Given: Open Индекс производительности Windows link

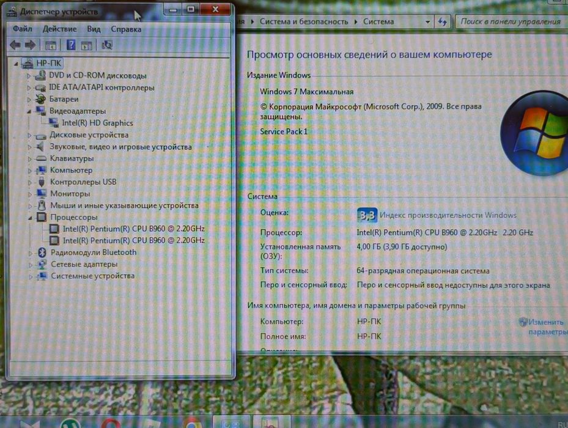Looking at the screenshot, I should tap(448, 215).
